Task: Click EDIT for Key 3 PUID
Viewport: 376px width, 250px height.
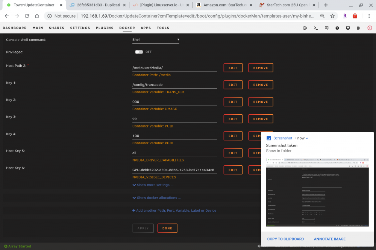Action: pyautogui.click(x=233, y=119)
